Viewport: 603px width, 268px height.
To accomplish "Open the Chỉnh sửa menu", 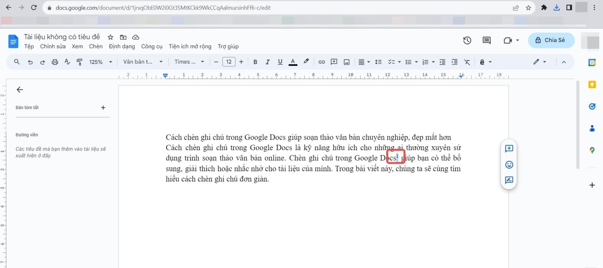I will pos(53,46).
